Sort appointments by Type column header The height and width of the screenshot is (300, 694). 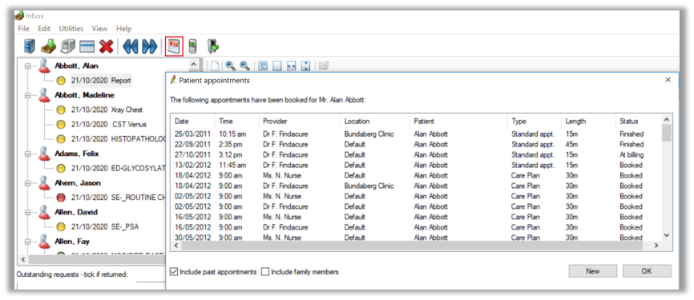pyautogui.click(x=535, y=121)
